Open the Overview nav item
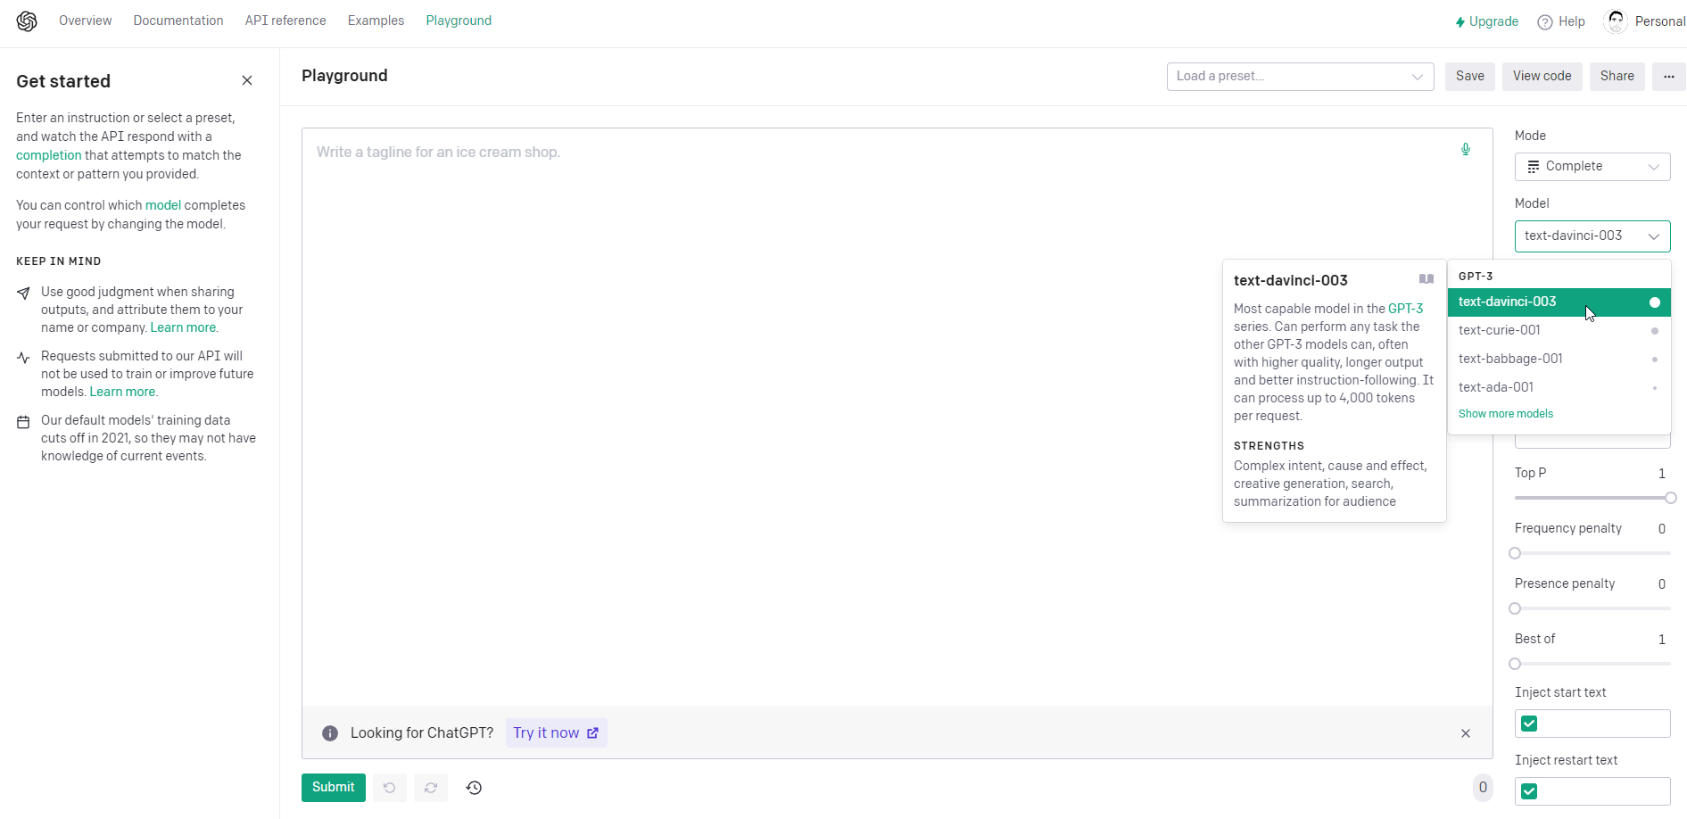This screenshot has width=1687, height=819. pyautogui.click(x=86, y=21)
